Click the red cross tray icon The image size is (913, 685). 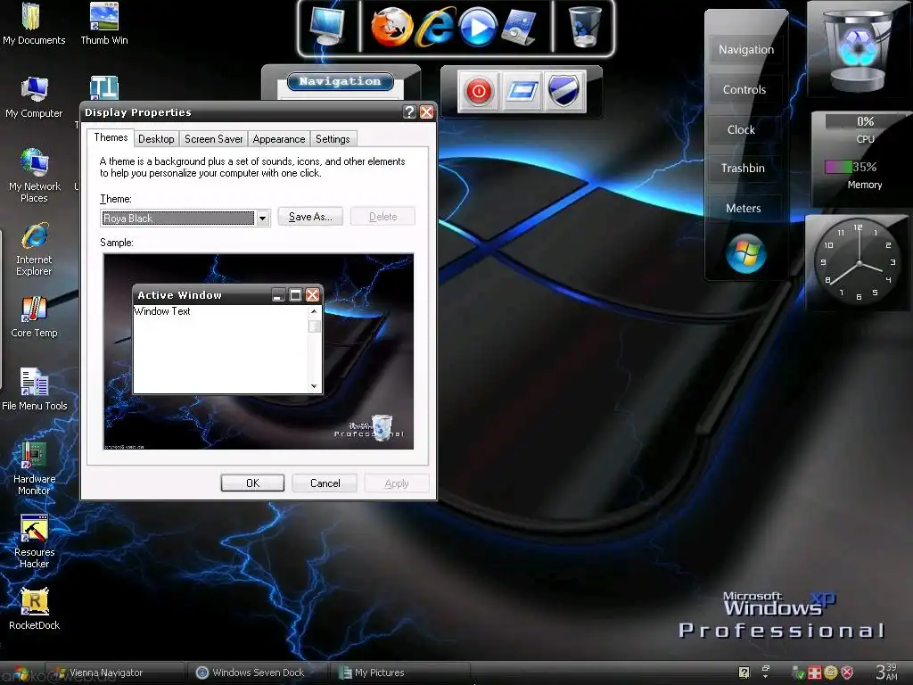(x=815, y=673)
